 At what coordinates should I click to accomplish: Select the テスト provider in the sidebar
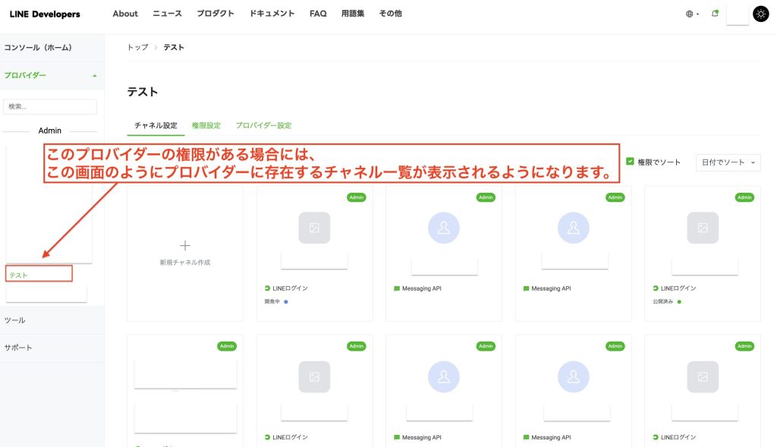[x=19, y=275]
